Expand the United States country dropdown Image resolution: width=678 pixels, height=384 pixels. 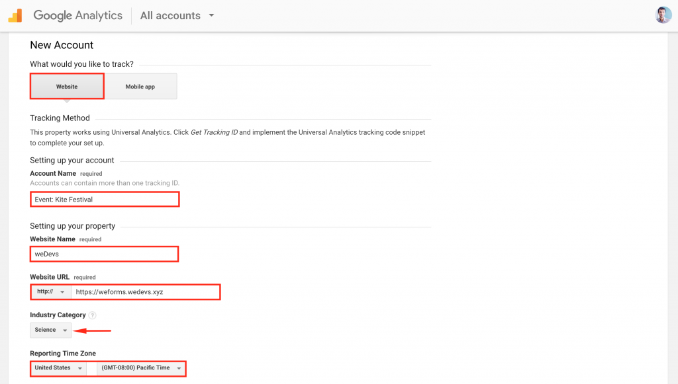[x=58, y=368]
